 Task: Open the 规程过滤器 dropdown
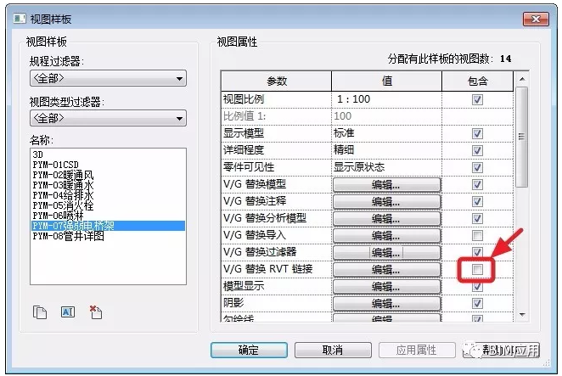(x=108, y=79)
